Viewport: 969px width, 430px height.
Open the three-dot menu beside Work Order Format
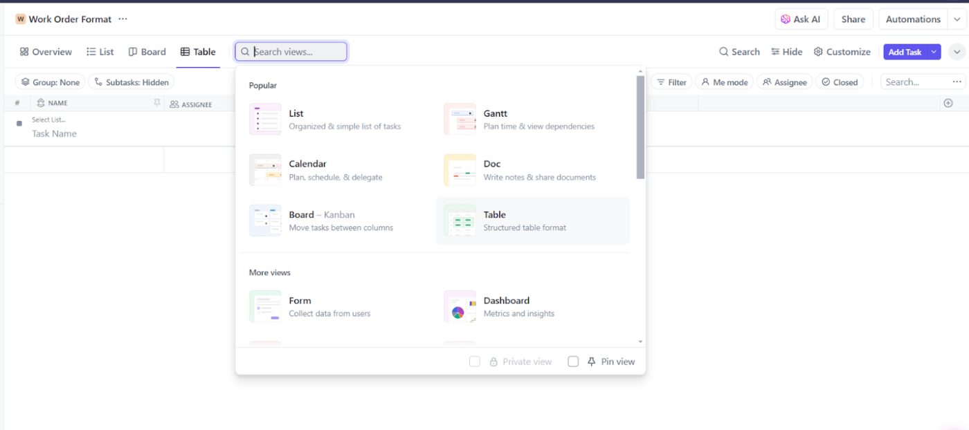coord(123,19)
